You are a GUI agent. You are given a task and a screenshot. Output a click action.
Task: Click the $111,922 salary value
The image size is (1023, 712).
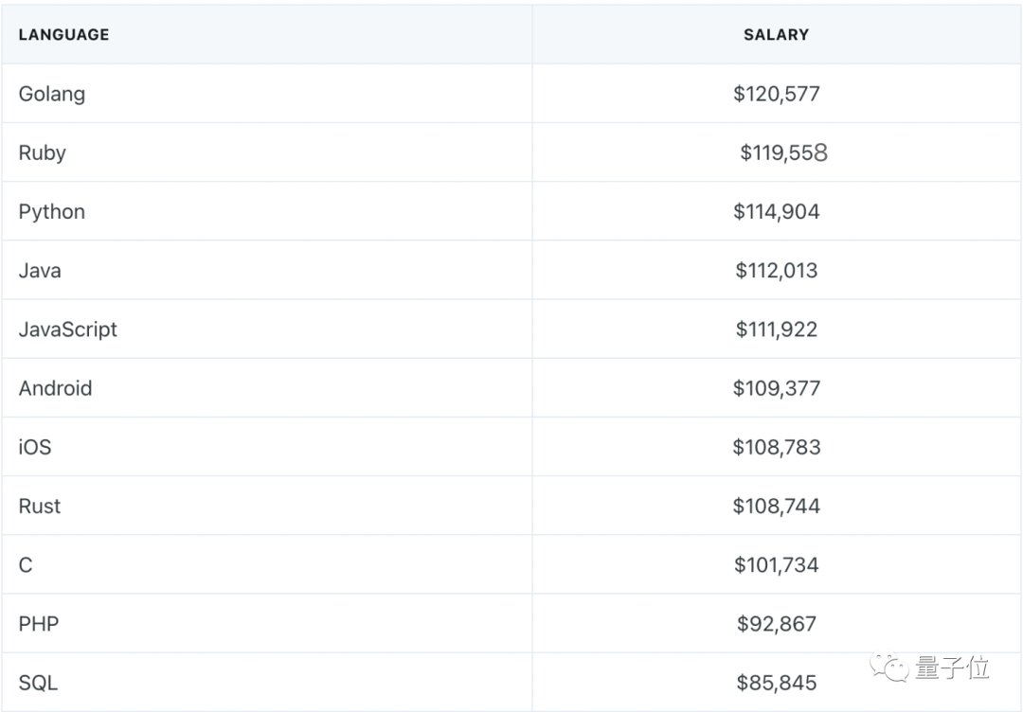click(x=777, y=329)
